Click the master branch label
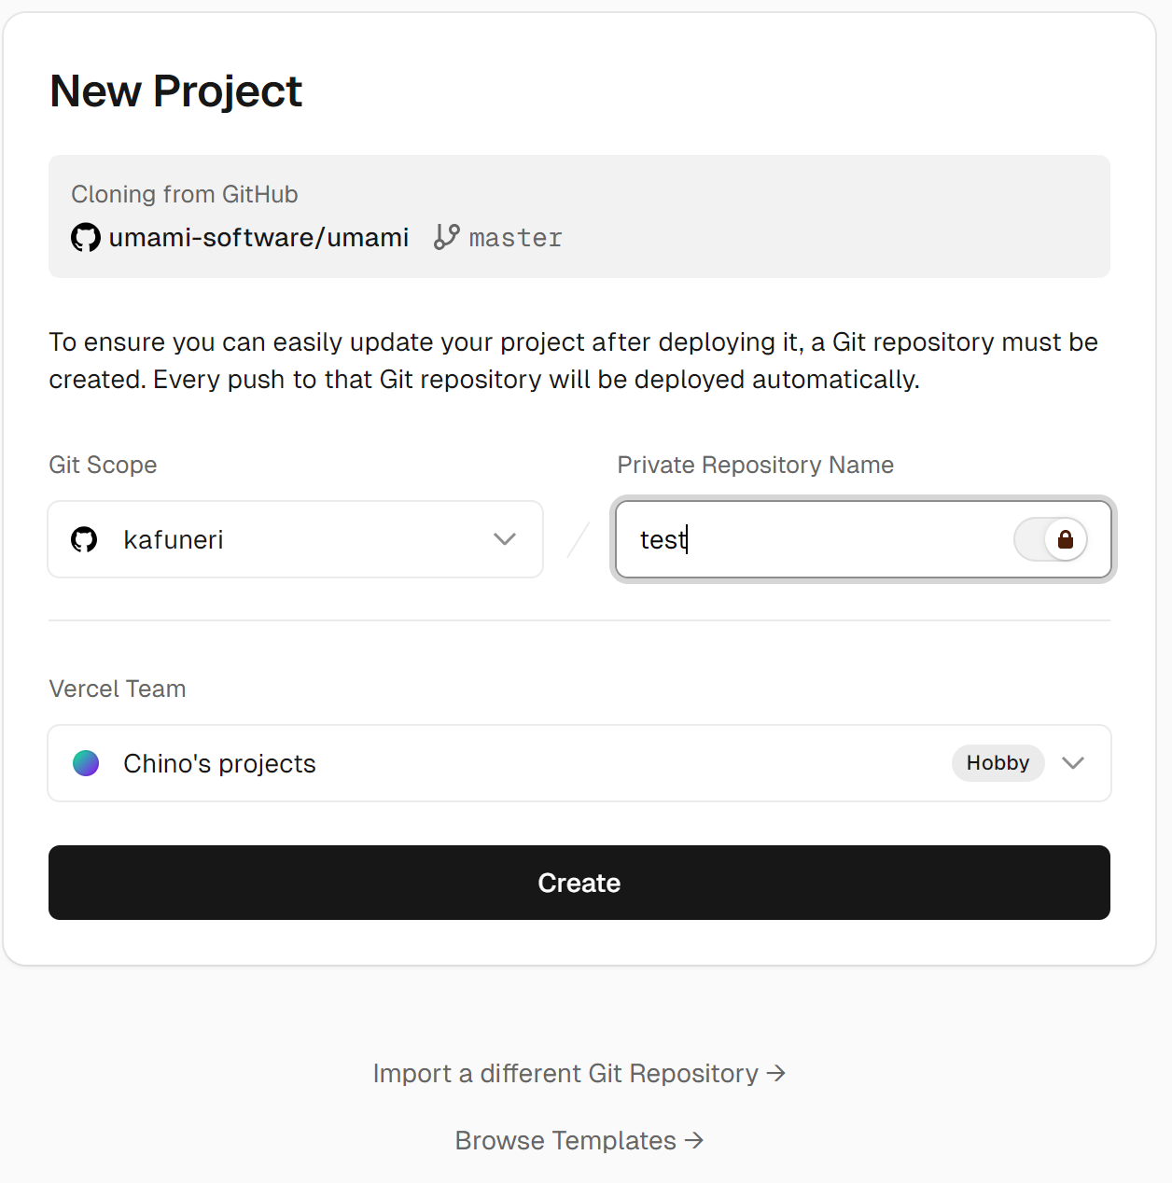 click(x=515, y=238)
